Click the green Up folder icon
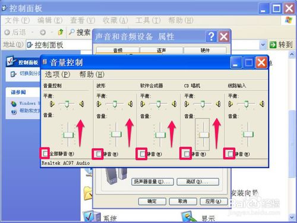Screen dimensions: 297x223 (61, 32)
